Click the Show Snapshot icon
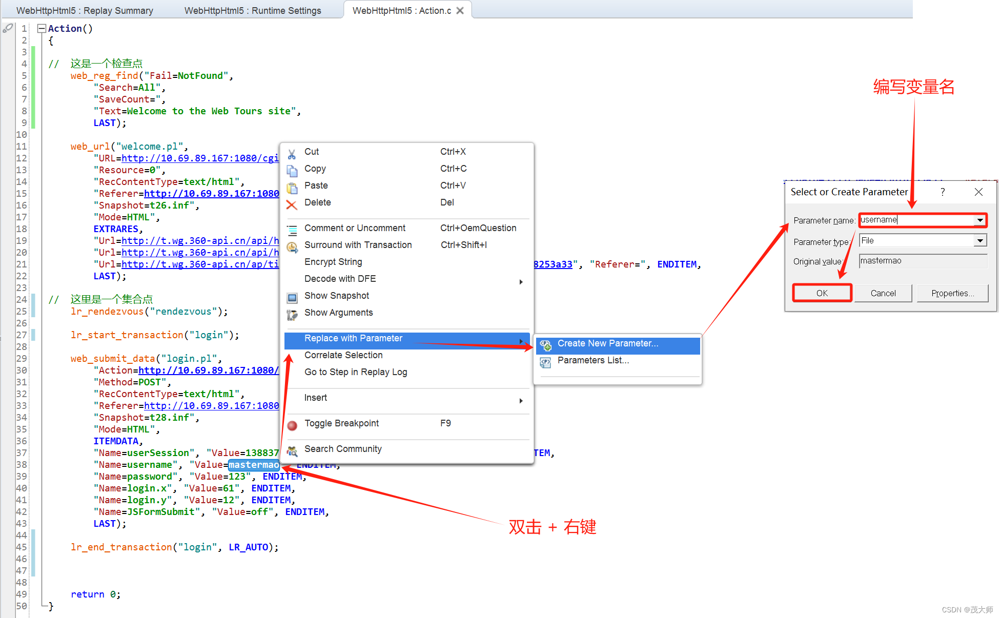Image resolution: width=1001 pixels, height=618 pixels. (293, 296)
